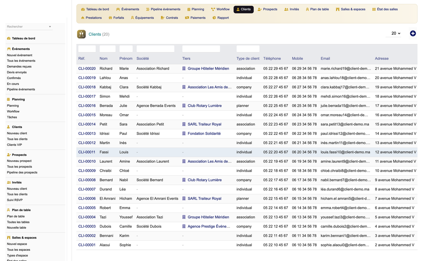422x261 pixels.
Task: Click Tableau de bord sidebar icon
Action: (9, 38)
